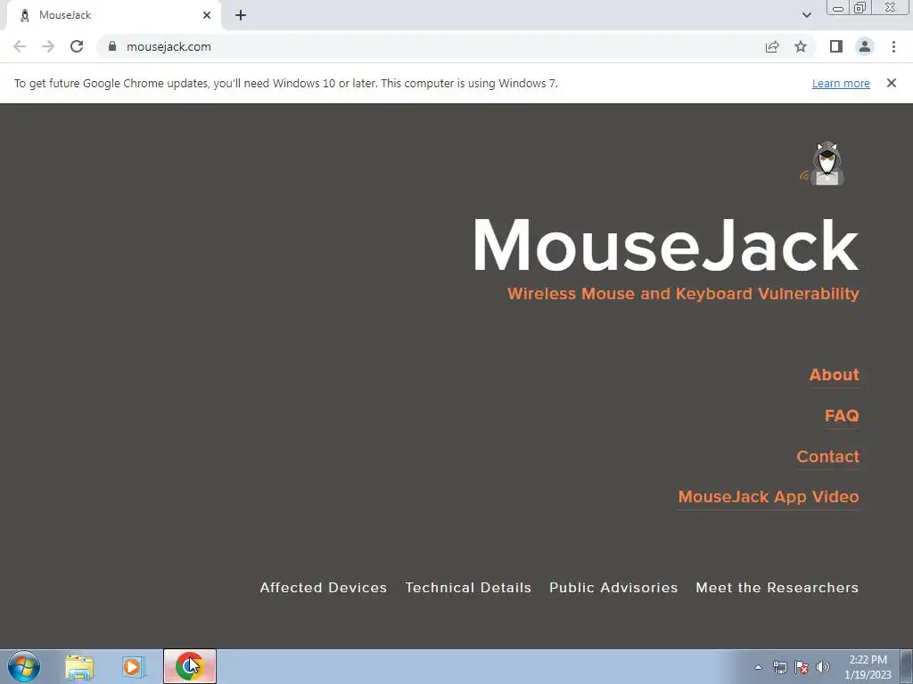Open the FAQ link

tap(842, 415)
